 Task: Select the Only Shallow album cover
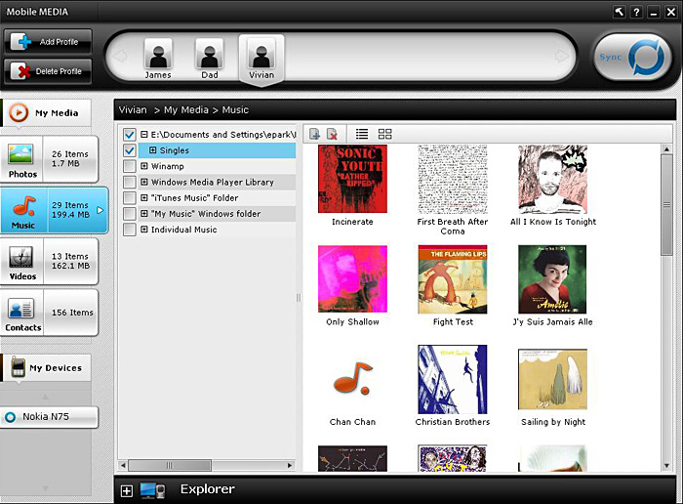click(x=352, y=279)
